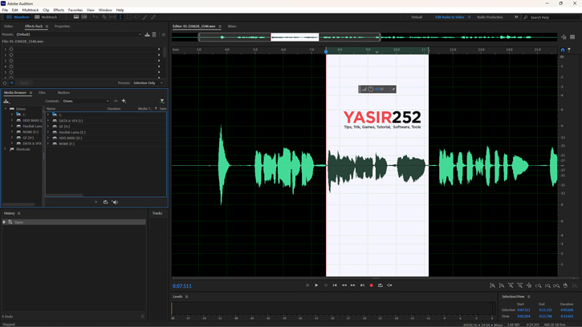Open effect list arrow for slot 1
Viewport: 582px width, 327px height.
tap(159, 49)
